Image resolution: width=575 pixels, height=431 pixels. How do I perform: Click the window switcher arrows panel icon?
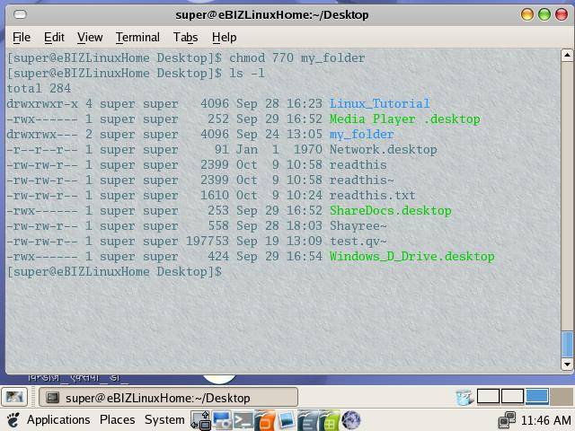tap(200, 419)
